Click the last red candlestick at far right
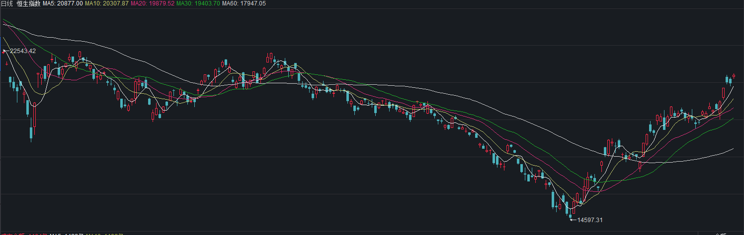This screenshot has width=744, height=235. click(734, 76)
